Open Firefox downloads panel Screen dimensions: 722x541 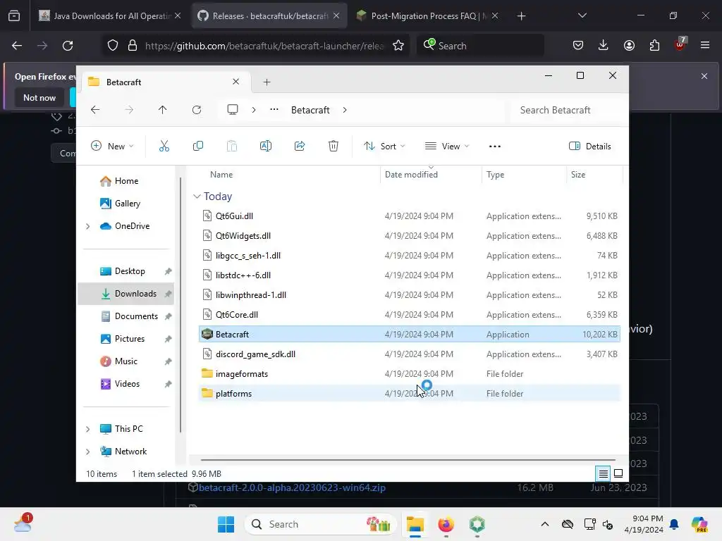tap(604, 45)
